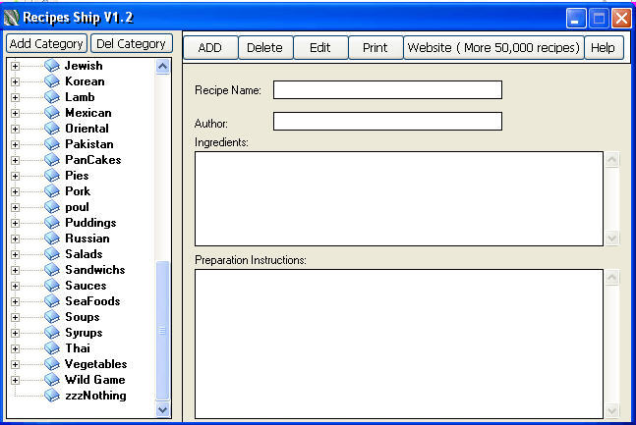Screen dimensions: 636x425
Task: Select the Soups category
Action: [x=82, y=317]
